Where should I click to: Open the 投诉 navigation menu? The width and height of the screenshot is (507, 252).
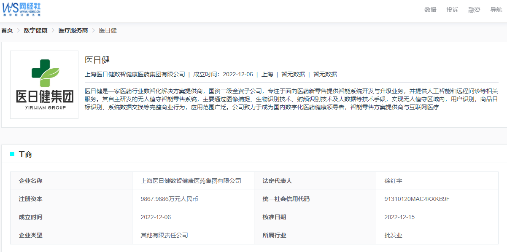click(452, 10)
